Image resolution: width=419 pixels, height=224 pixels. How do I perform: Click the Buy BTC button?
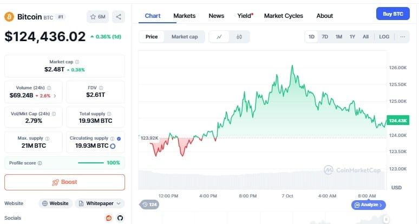(x=392, y=14)
